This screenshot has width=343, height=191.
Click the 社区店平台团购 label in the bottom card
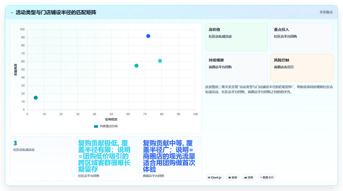pyautogui.click(x=89, y=176)
